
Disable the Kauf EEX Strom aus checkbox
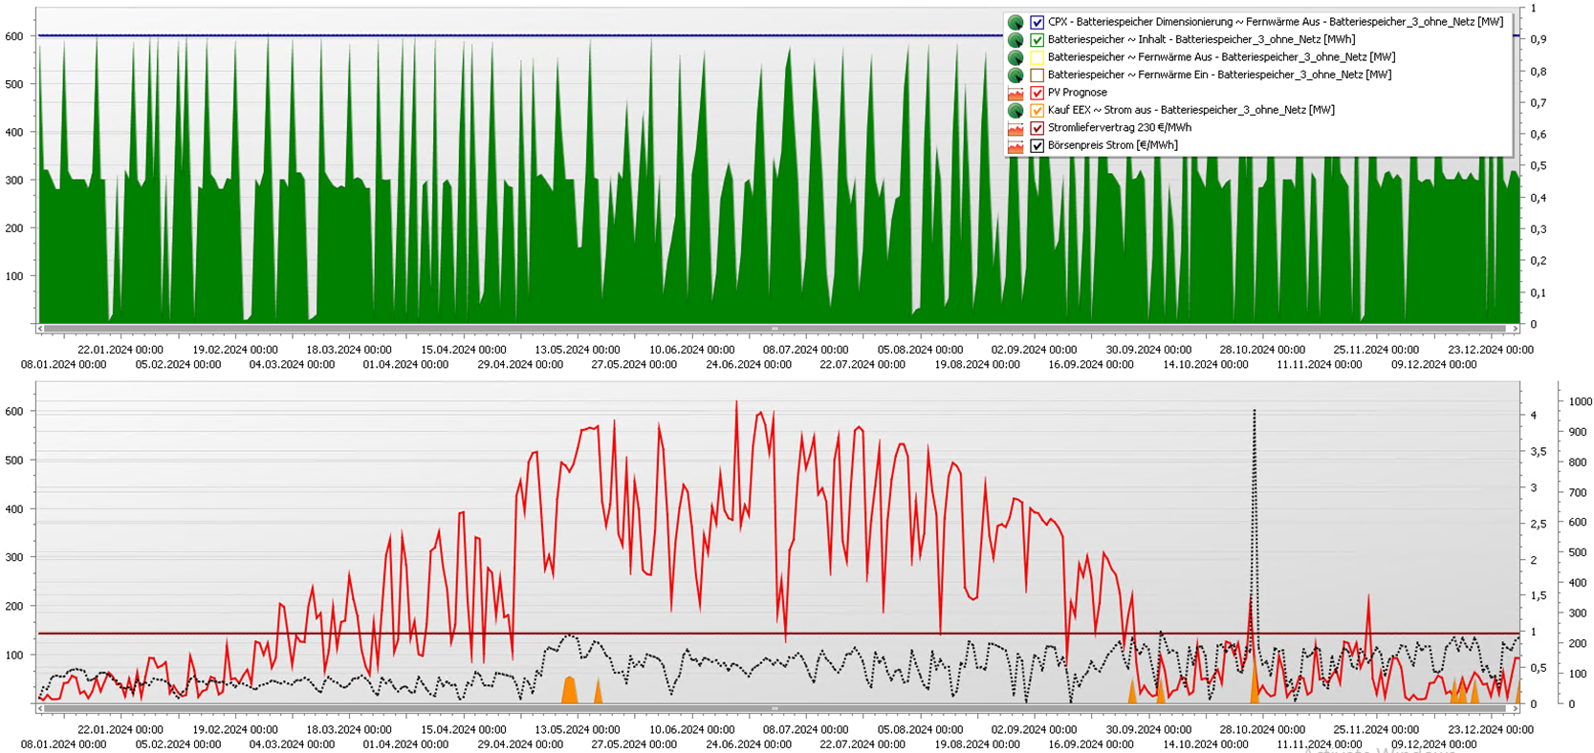point(1037,110)
